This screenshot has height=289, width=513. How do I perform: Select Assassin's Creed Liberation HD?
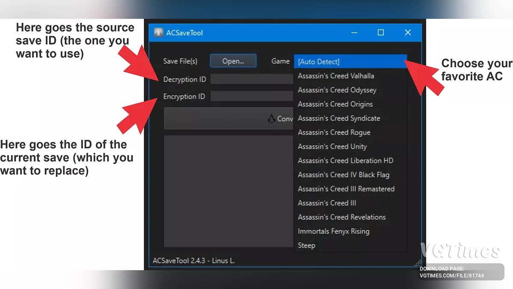coord(345,161)
